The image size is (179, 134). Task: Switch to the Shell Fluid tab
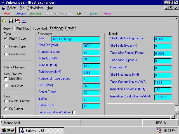(x=23, y=28)
